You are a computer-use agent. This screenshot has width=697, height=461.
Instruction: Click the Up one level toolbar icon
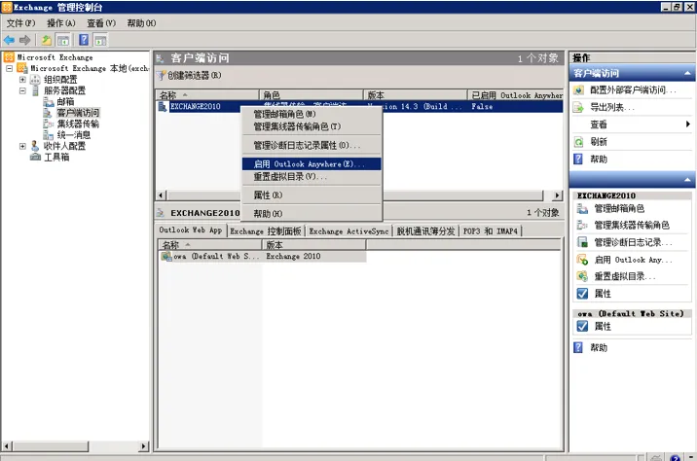coord(46,41)
